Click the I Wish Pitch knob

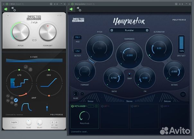pyautogui.click(x=21, y=32)
